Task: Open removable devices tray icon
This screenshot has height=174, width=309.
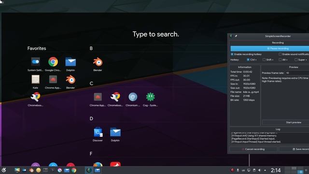Action: click(238, 170)
